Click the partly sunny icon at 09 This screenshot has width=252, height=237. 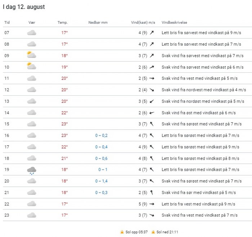click(x=32, y=55)
